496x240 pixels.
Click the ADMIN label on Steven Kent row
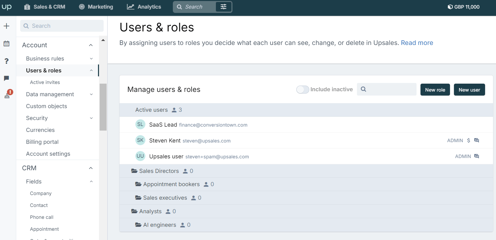point(455,140)
